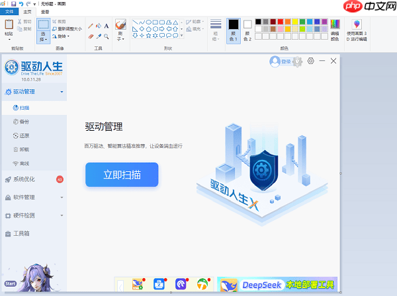Screen dimensions: 397x296
Task: Click the Brushes (刷子) icon
Action: click(120, 24)
